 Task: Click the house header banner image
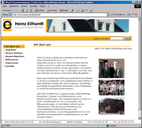pos(87,26)
